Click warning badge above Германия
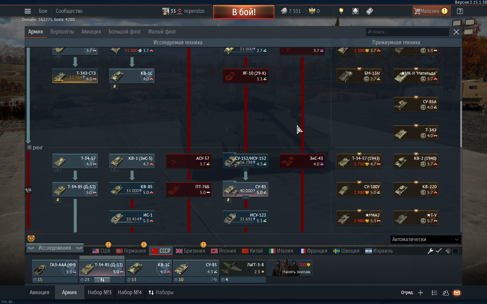487x304 pixels. tap(144, 245)
